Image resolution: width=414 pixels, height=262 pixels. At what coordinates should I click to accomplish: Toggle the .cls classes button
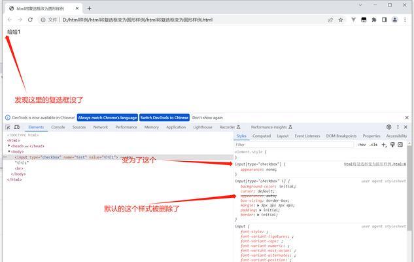[373, 145]
